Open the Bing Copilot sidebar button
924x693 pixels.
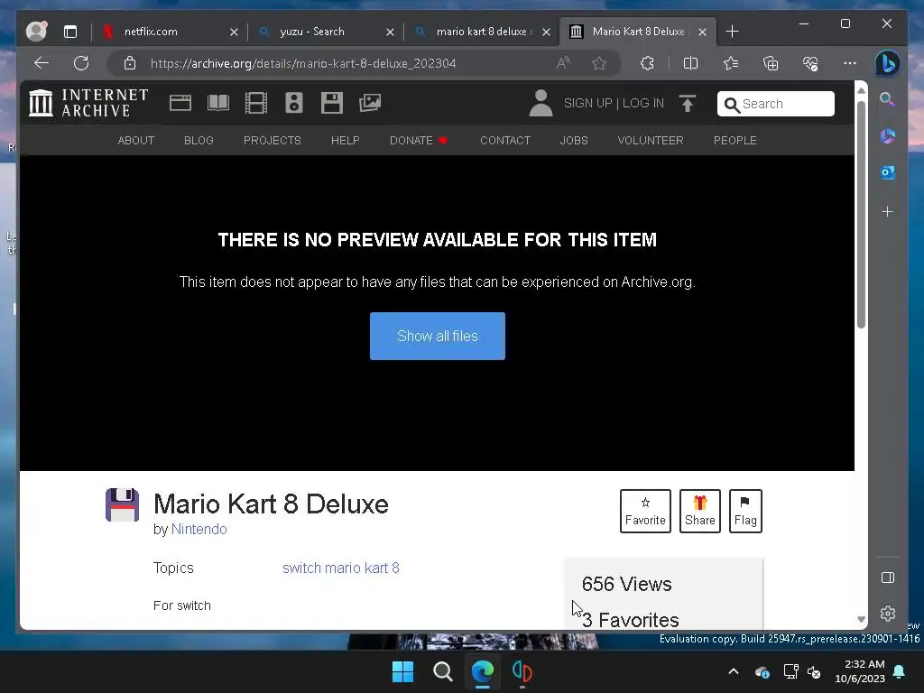tap(887, 63)
